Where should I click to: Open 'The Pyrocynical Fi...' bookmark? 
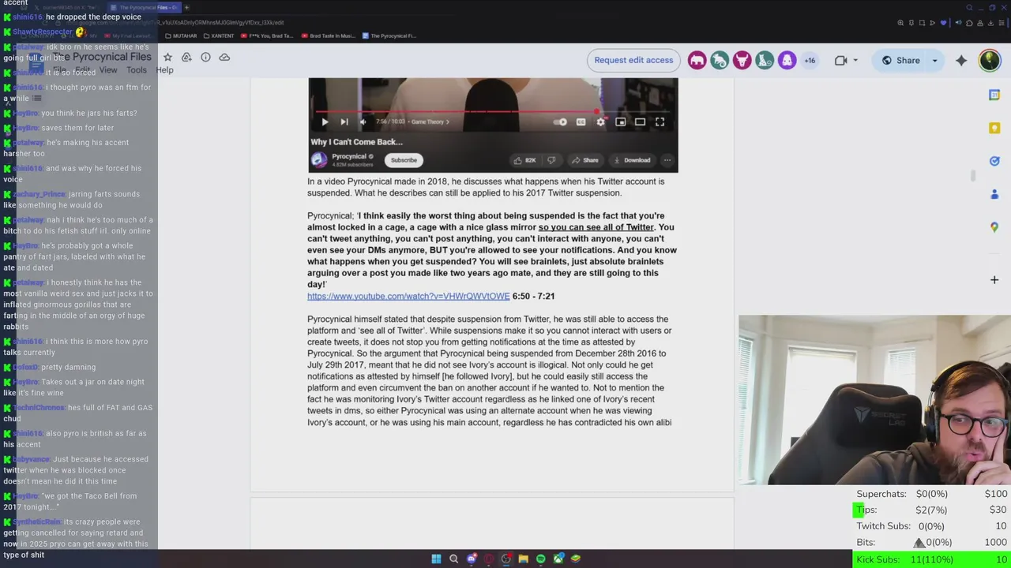[x=389, y=35]
